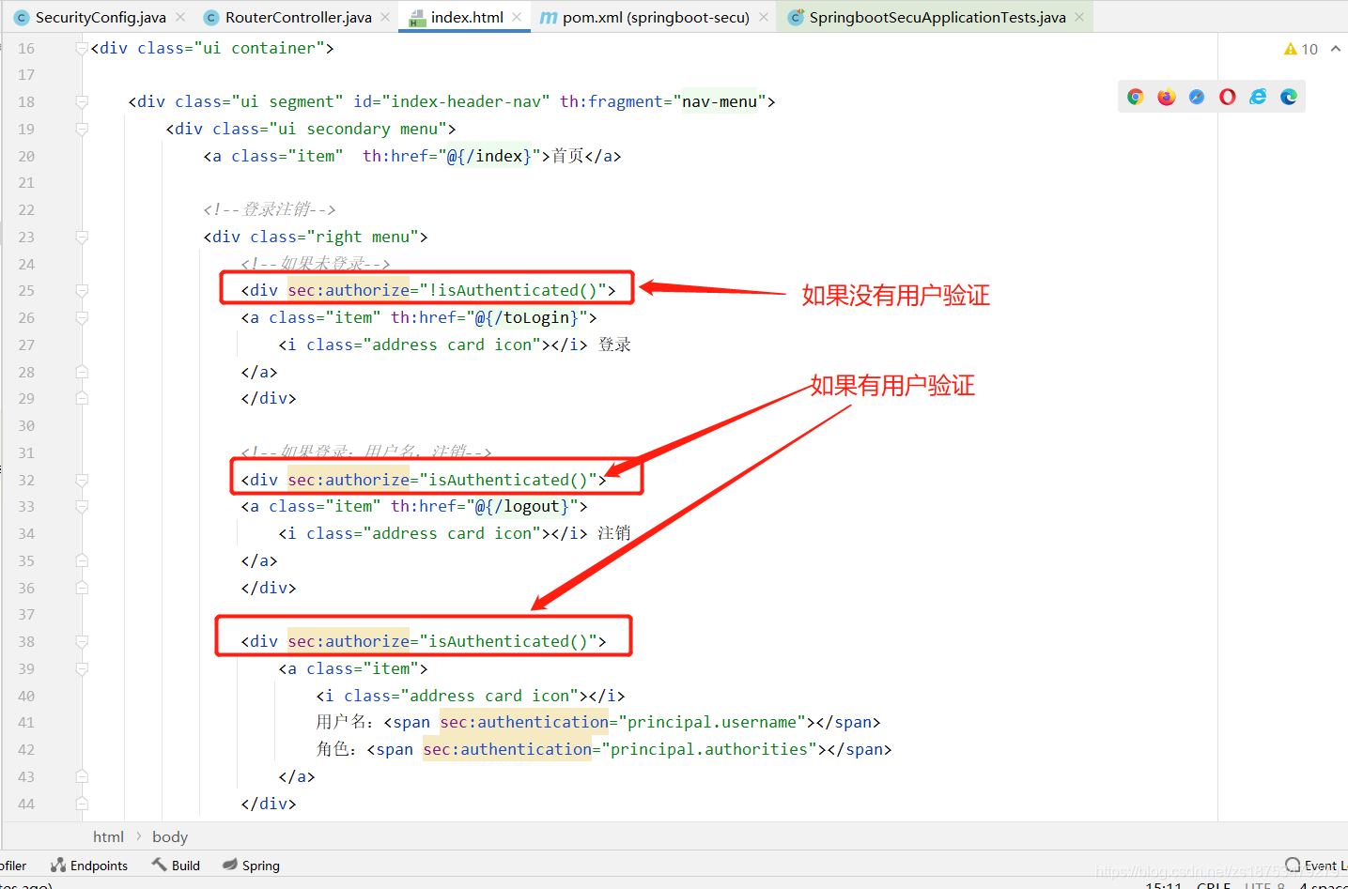
Task: Click the nav-menu fragment name
Action: click(720, 101)
